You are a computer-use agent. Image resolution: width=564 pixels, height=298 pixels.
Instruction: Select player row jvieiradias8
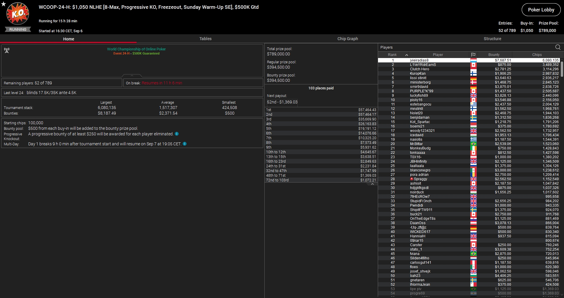point(469,60)
